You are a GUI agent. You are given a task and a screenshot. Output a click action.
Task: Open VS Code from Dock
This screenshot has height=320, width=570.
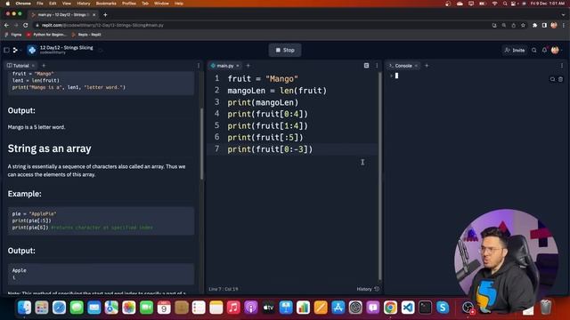pos(408,308)
